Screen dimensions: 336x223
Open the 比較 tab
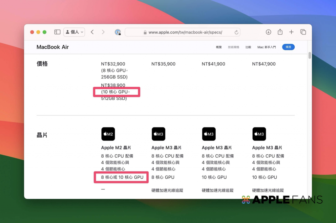pyautogui.click(x=248, y=47)
